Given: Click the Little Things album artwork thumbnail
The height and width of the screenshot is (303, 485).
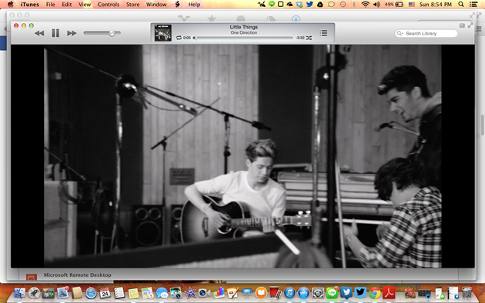Looking at the screenshot, I should 163,33.
